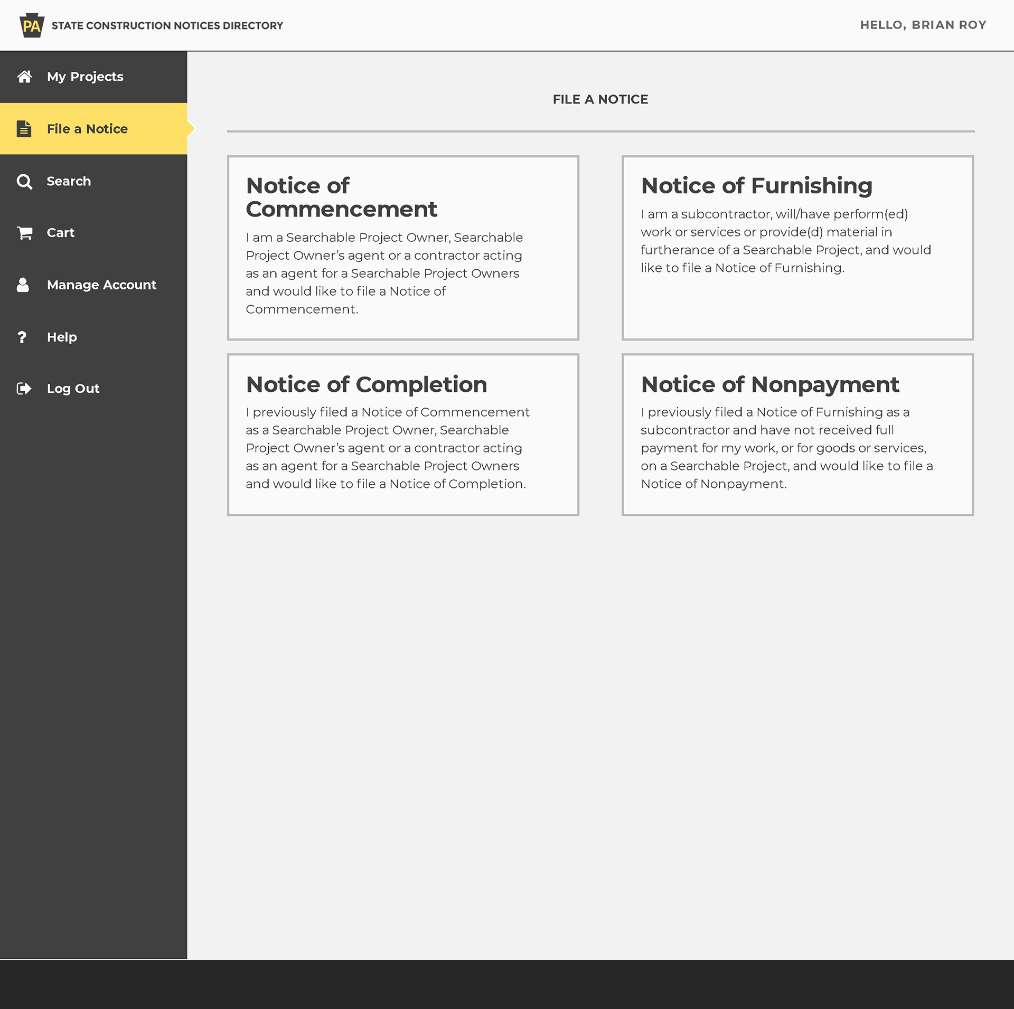1014x1009 pixels.
Task: Click the shopping cart icon
Action: 24,233
